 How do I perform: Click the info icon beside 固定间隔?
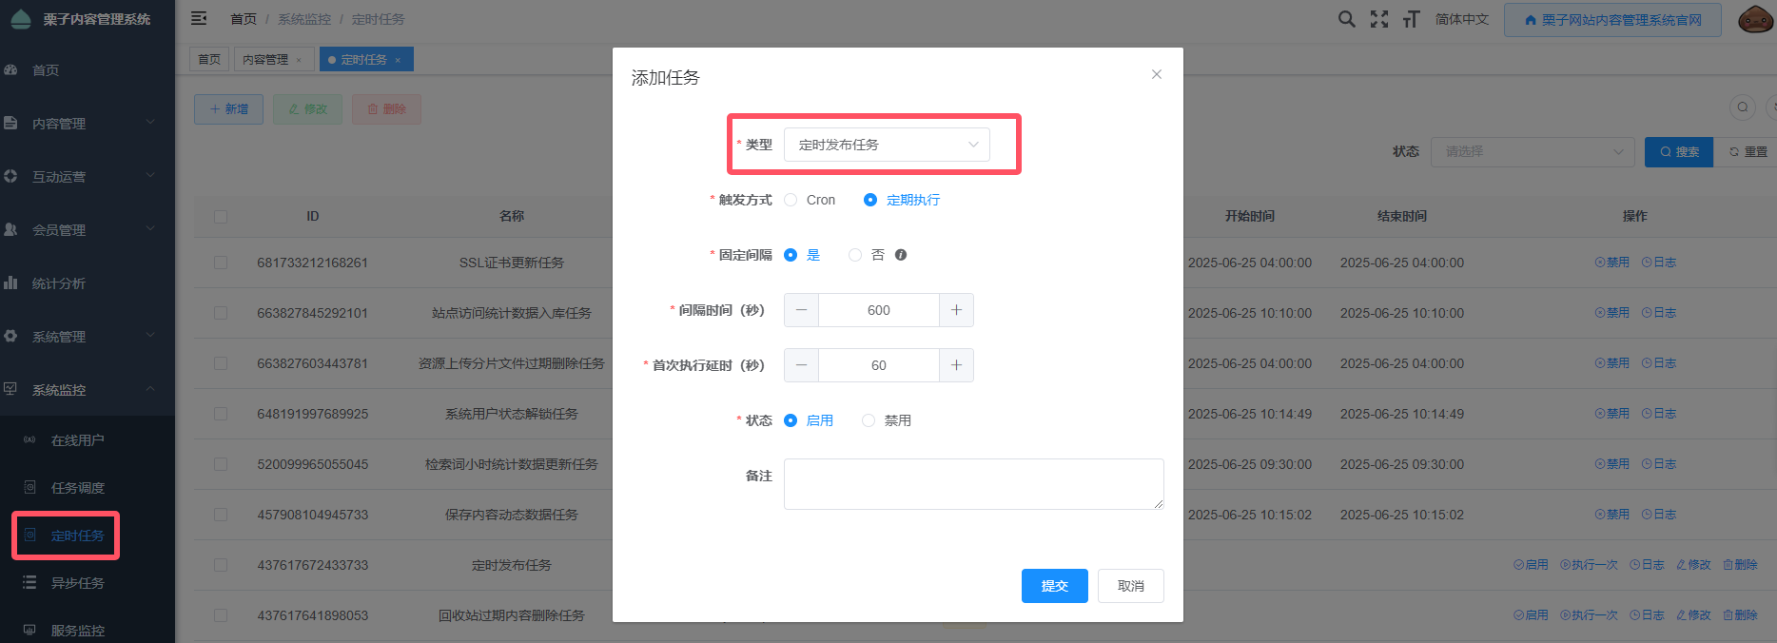[x=901, y=255]
